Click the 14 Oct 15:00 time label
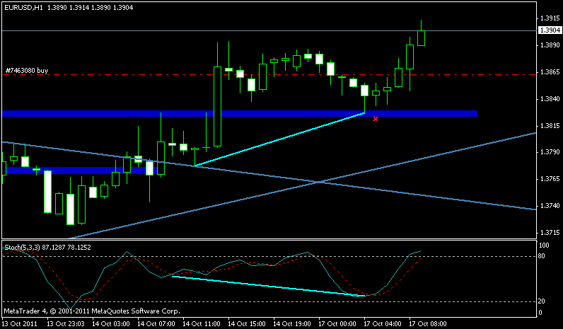The image size is (563, 329). [x=247, y=323]
